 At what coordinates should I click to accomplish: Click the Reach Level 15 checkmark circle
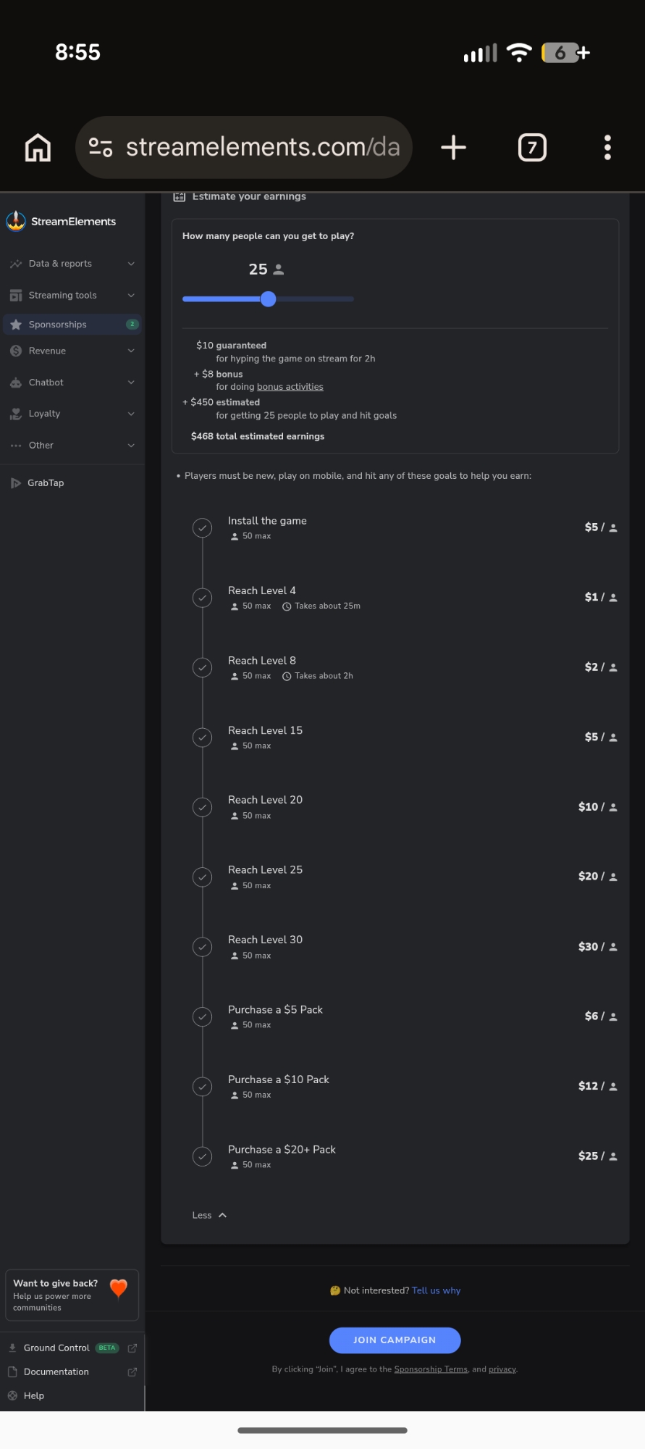pos(203,738)
